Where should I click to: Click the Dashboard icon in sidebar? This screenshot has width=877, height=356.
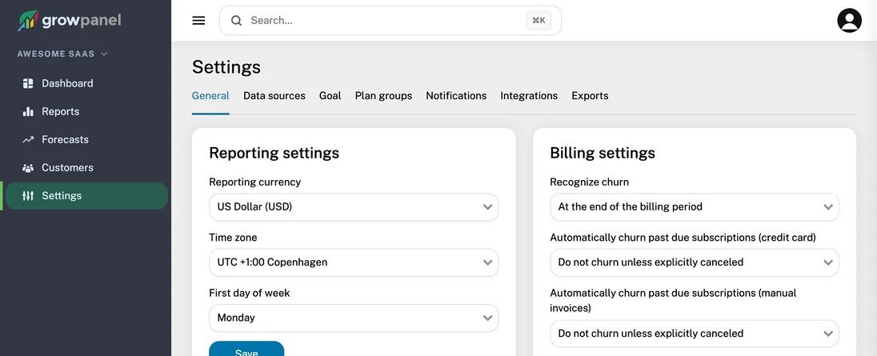pos(28,83)
